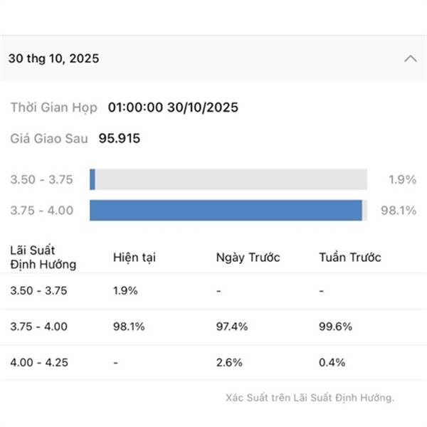Collapse the 30 thg 10, 2025 section chevron
The height and width of the screenshot is (427, 427).
(410, 58)
